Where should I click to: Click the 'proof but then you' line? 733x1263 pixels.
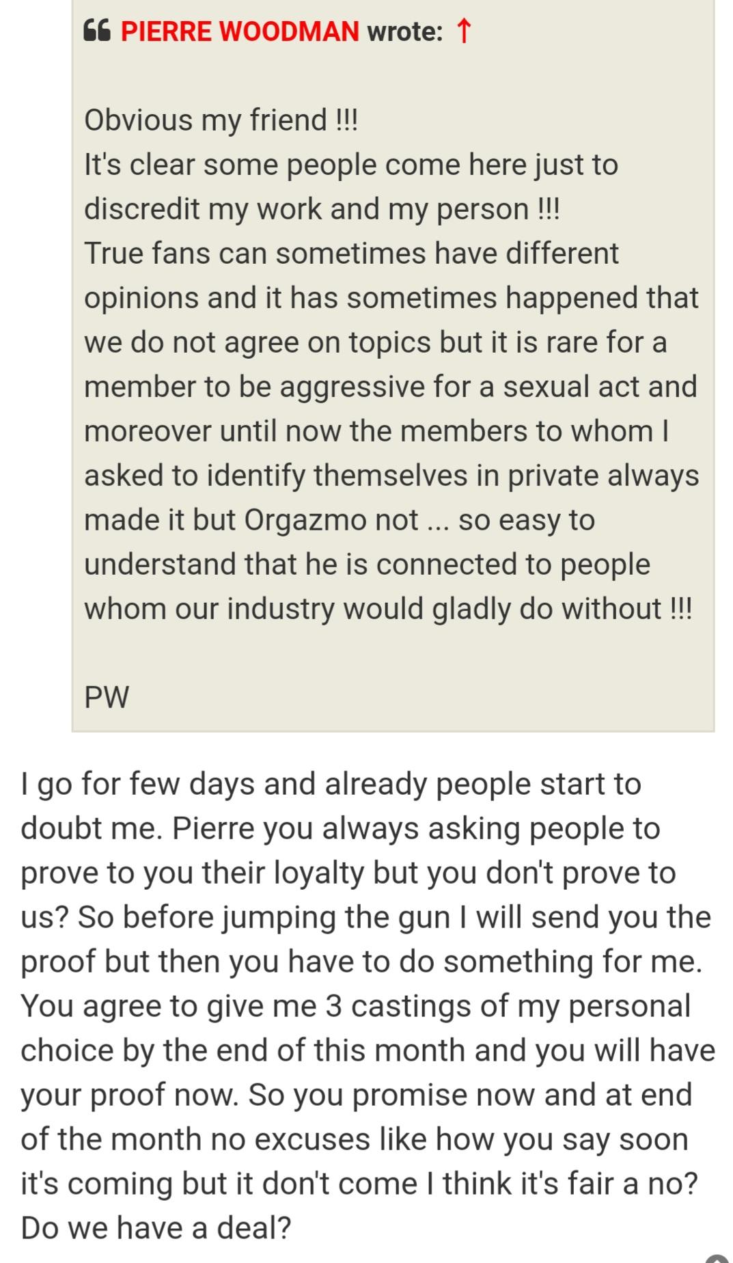pos(361,962)
